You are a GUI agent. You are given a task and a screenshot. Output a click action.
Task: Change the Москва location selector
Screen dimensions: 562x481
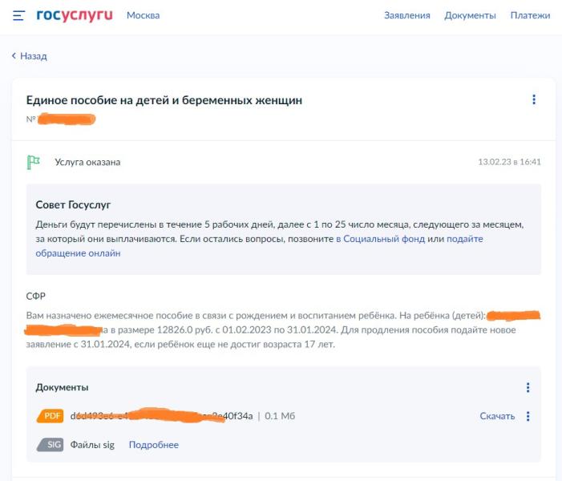click(x=143, y=15)
